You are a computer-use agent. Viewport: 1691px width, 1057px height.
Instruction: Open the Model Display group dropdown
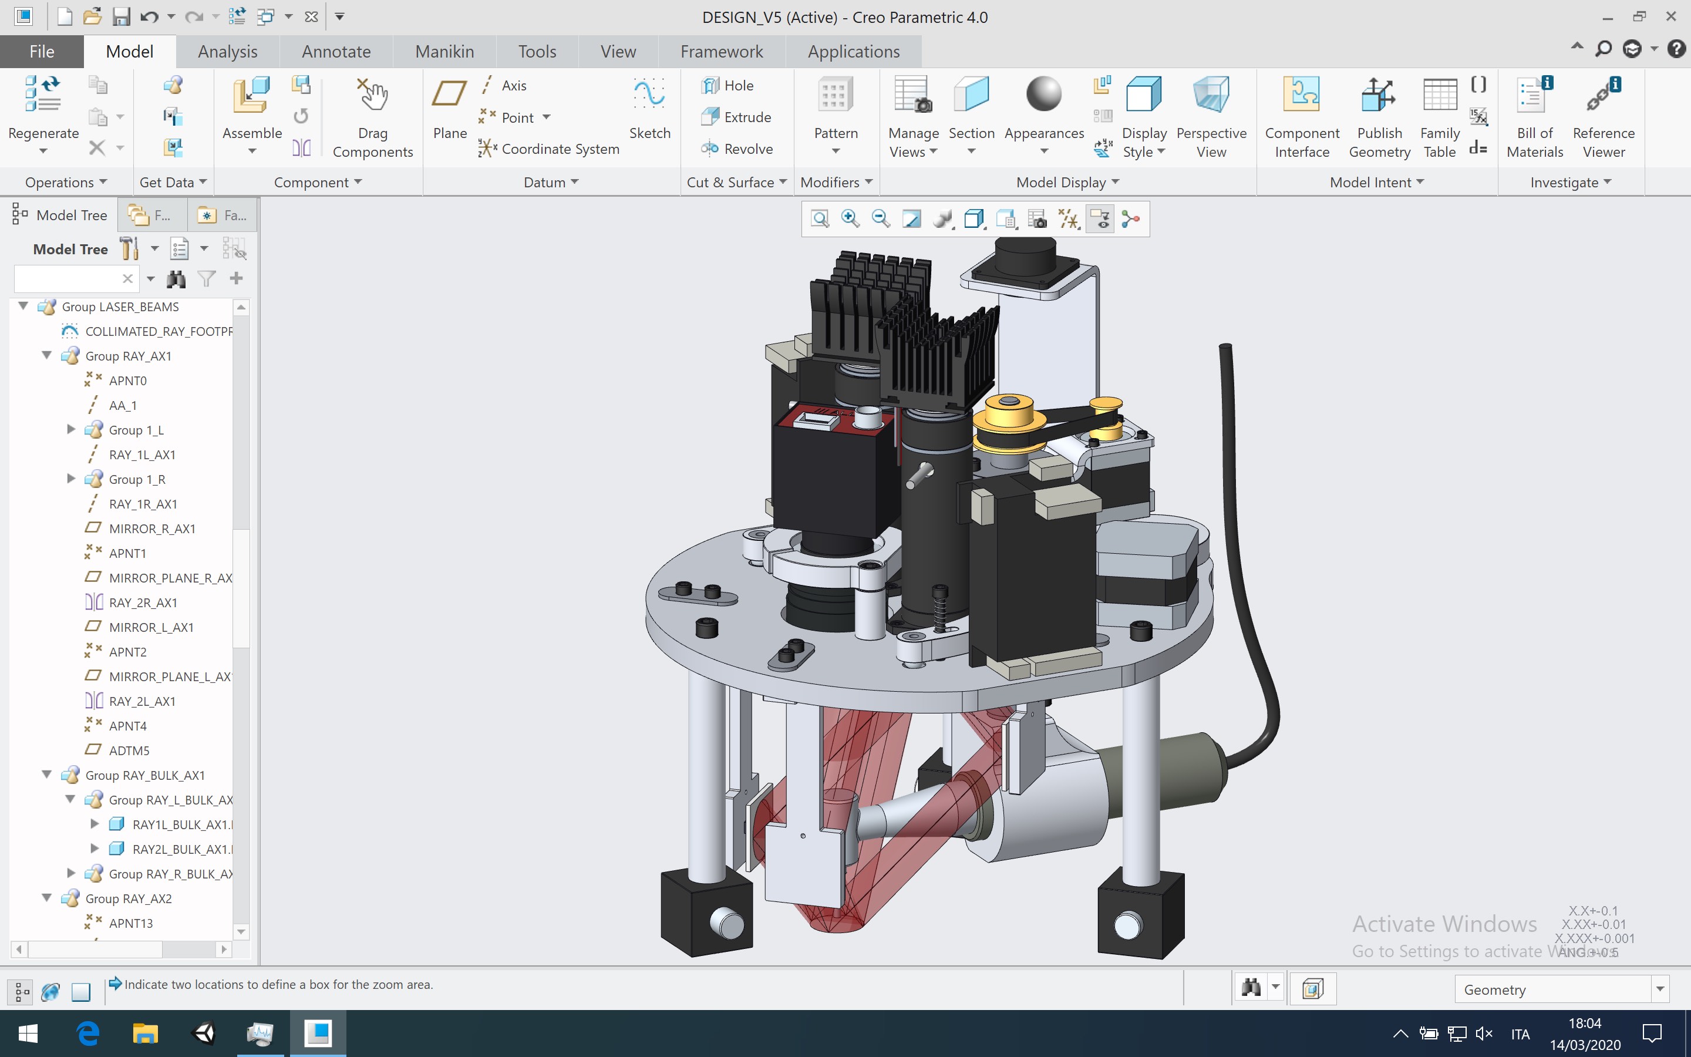pyautogui.click(x=1067, y=183)
